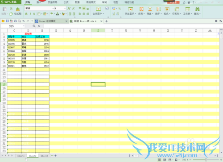Click the Clear formatting eraser icon
Viewport: 223px width, 162px height.
click(63, 14)
